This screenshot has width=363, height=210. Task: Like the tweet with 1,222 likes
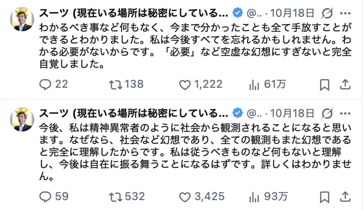click(184, 85)
